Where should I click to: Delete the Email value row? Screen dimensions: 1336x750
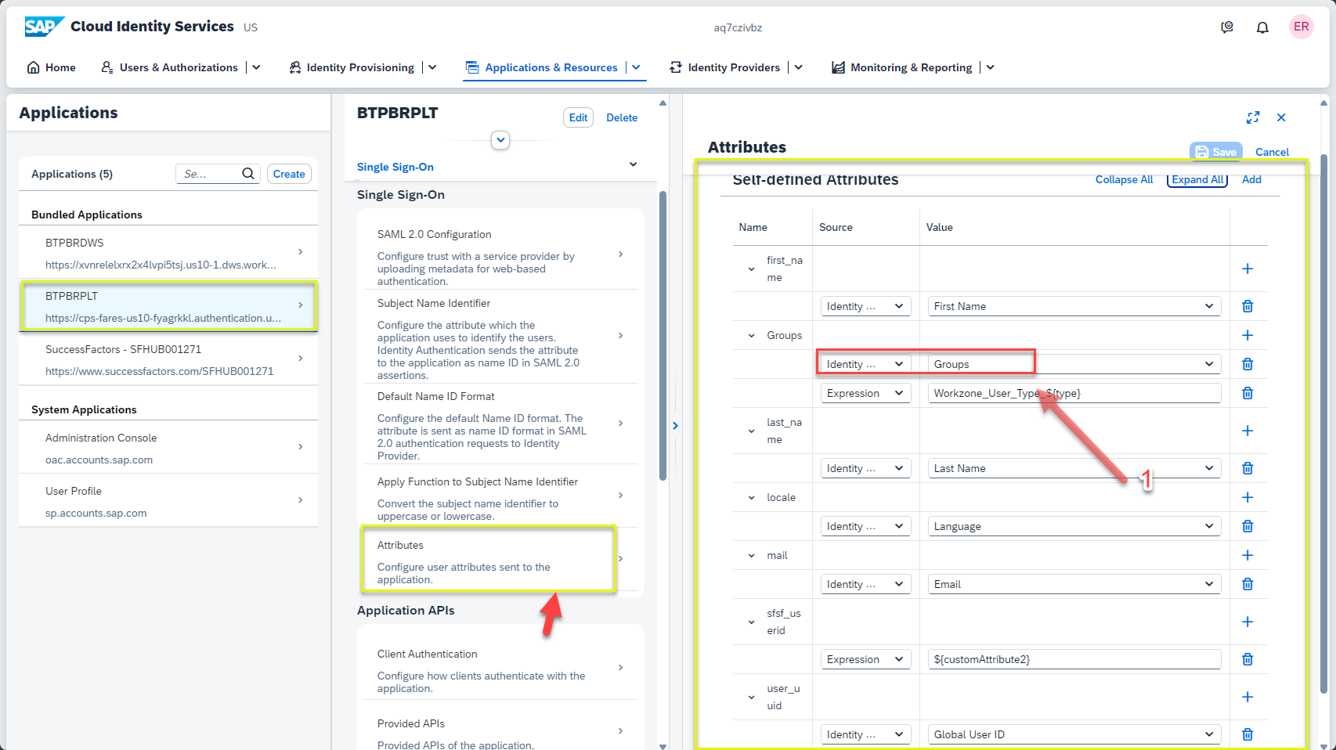(x=1248, y=584)
